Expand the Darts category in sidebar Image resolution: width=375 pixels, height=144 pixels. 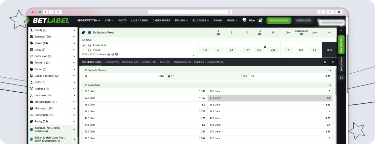tap(74, 49)
